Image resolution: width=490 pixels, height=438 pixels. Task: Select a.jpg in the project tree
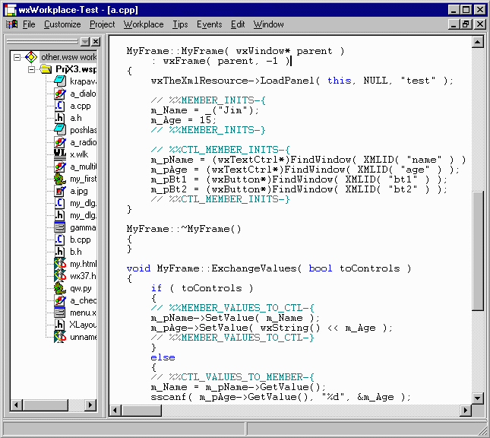(x=79, y=191)
